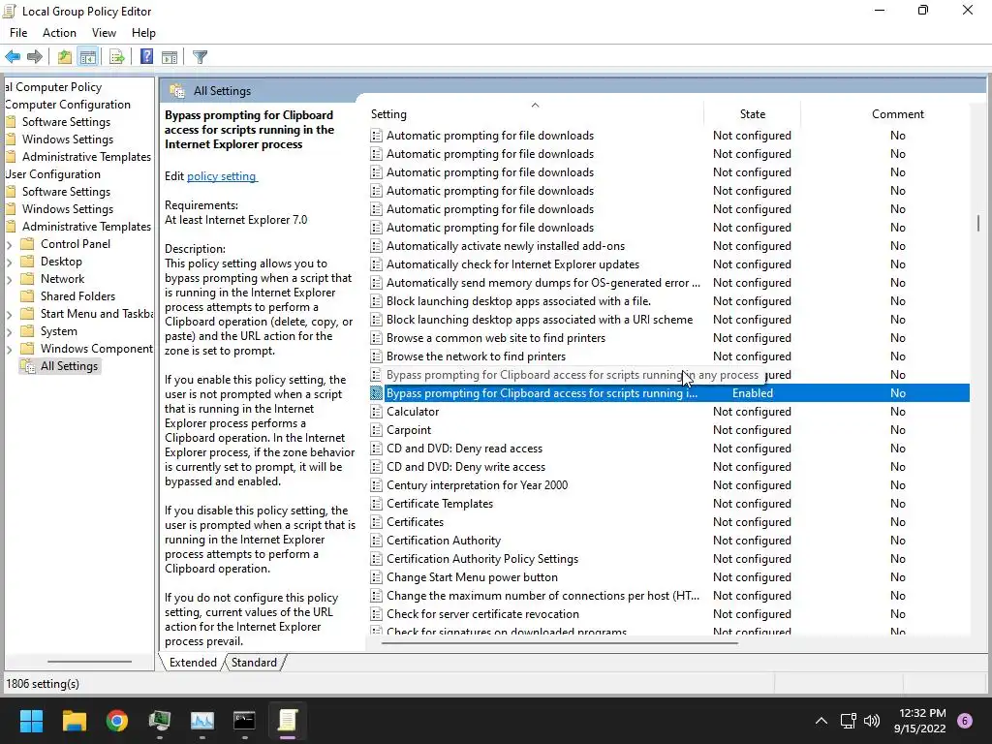Viewport: 992px width, 744px height.
Task: Expand the Desktop tree node
Action: 9,262
